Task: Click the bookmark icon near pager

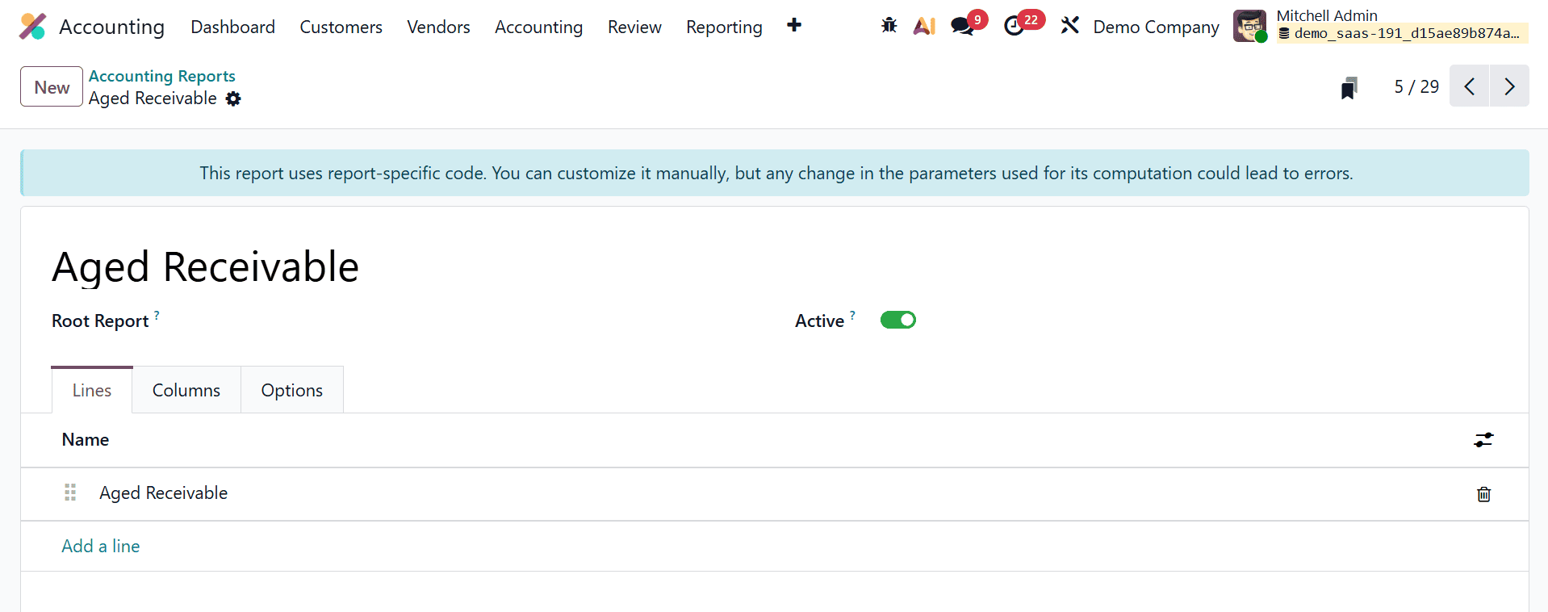Action: pos(1349,87)
